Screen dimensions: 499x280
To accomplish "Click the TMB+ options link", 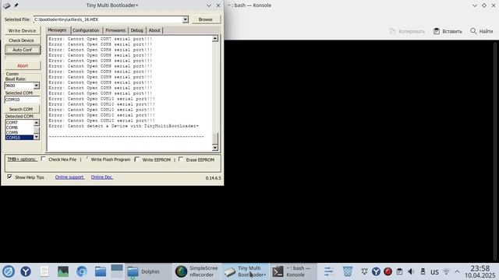I will coord(22,159).
